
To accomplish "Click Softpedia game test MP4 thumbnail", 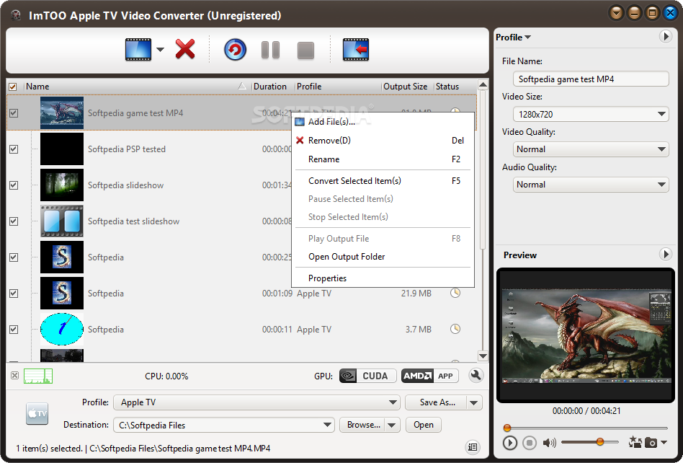I will [x=62, y=113].
